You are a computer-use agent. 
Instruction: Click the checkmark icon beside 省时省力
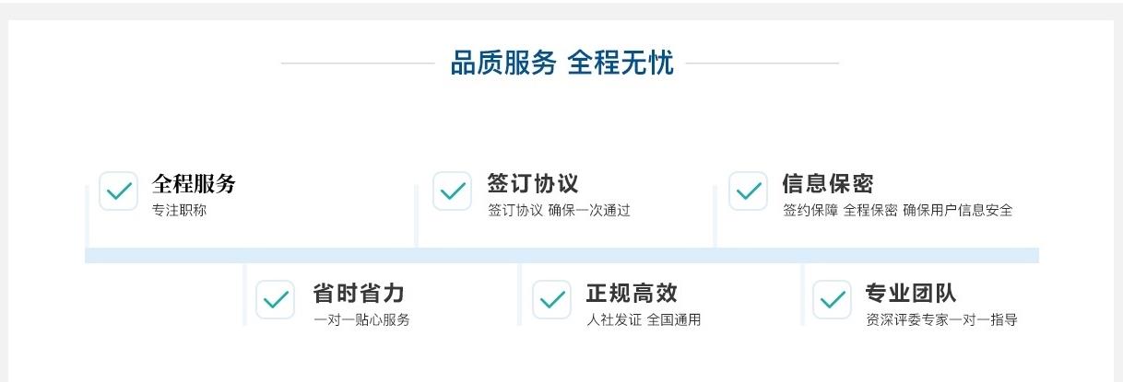(x=275, y=300)
